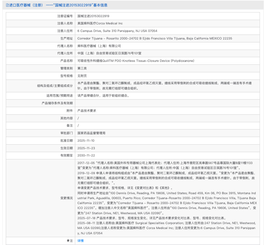
Task: Click approving department 国家药品监督管理局
Action: click(x=91, y=133)
